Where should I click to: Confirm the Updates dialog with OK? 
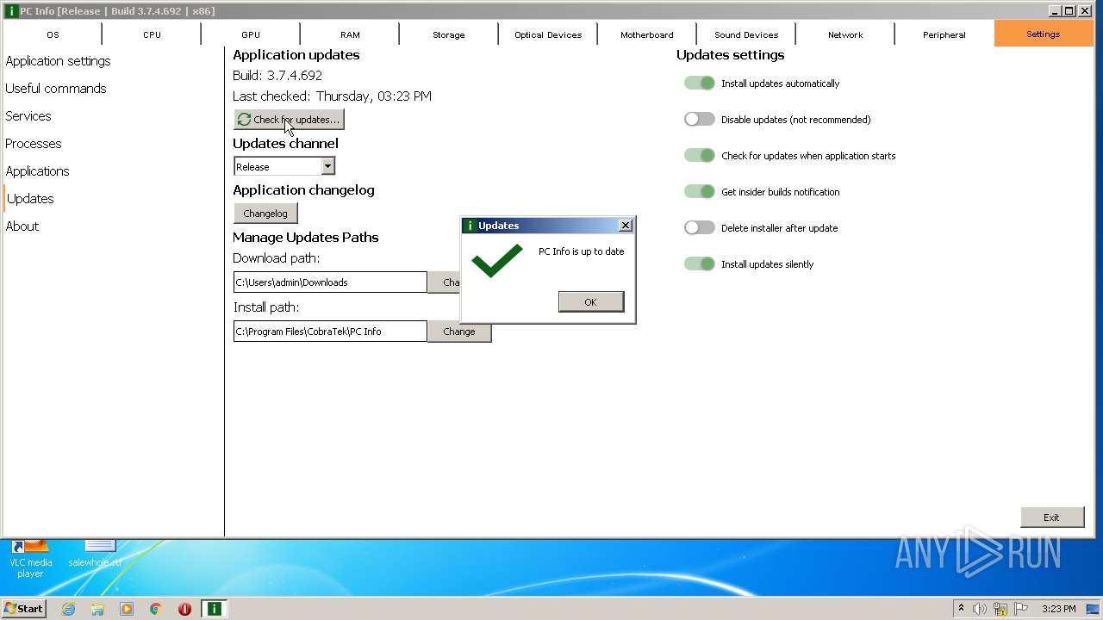(590, 302)
